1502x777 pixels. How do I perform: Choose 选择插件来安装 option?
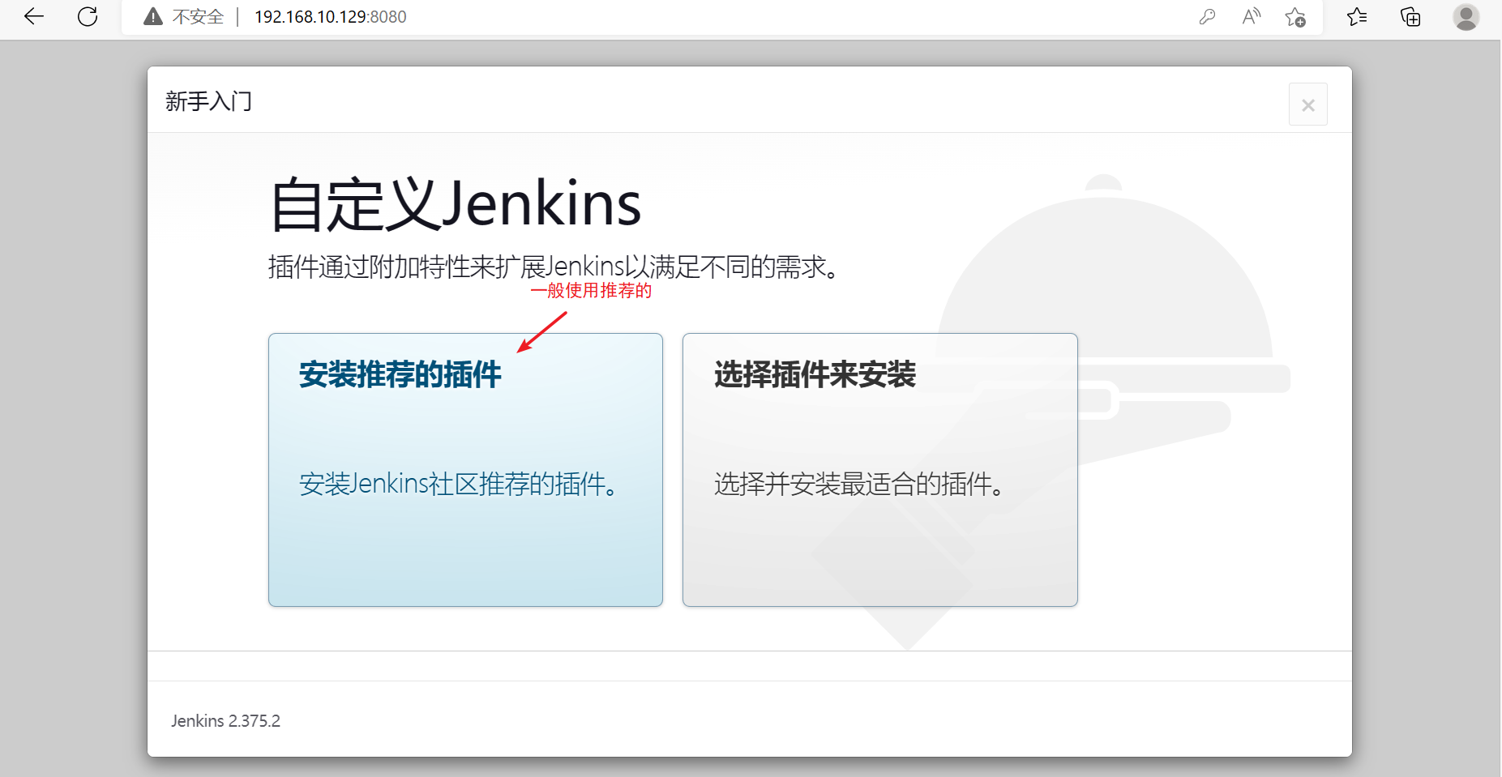pos(879,470)
